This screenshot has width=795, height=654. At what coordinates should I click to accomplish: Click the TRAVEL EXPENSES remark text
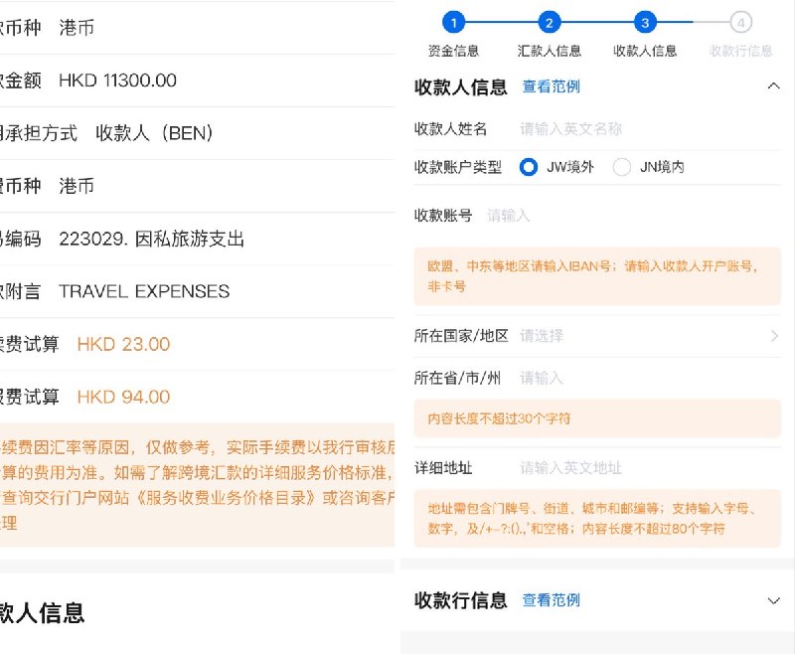144,291
